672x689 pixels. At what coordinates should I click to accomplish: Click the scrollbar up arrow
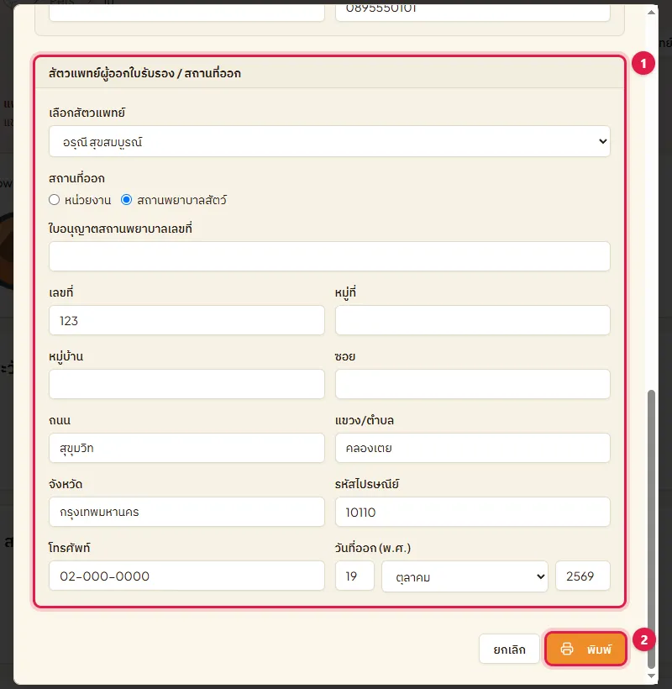click(651, 12)
